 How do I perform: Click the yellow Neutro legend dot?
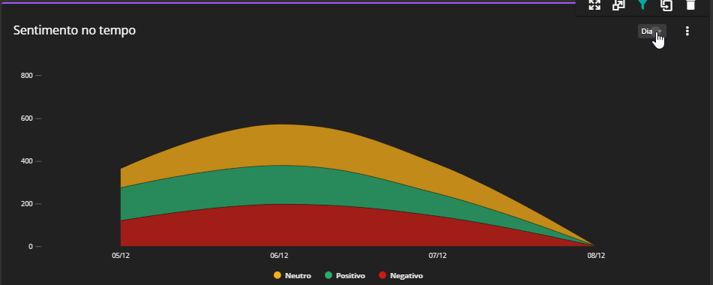(278, 275)
